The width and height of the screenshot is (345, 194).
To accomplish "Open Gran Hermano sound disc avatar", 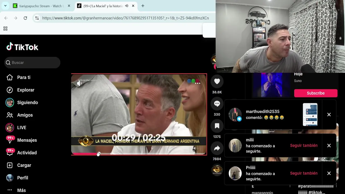I will point(217,169).
